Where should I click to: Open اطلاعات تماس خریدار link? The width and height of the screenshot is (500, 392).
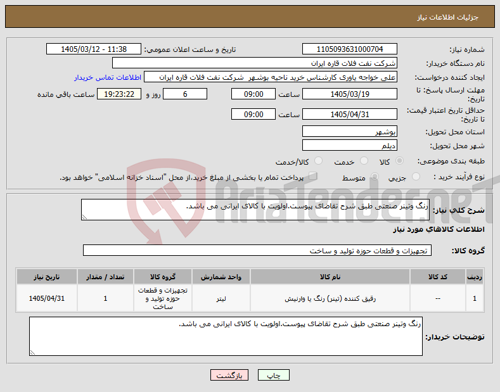click(x=108, y=77)
